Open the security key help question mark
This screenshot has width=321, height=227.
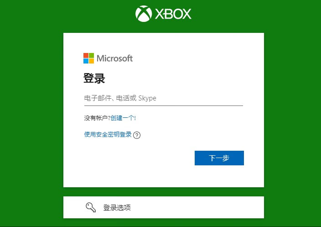(137, 135)
